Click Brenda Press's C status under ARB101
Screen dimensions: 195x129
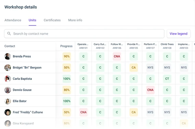pos(83,56)
